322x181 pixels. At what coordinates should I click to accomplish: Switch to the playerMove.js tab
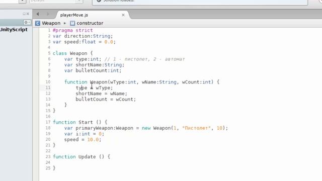click(74, 15)
